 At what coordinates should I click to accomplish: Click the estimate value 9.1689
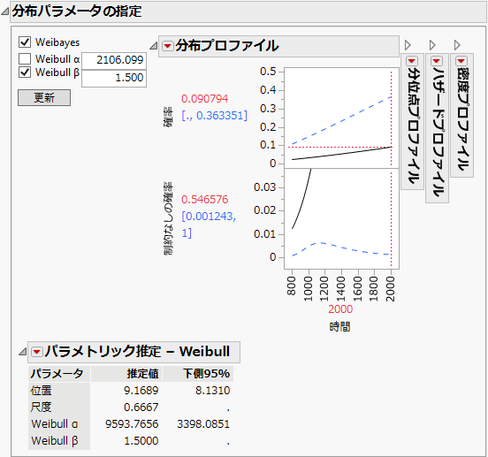(x=141, y=391)
